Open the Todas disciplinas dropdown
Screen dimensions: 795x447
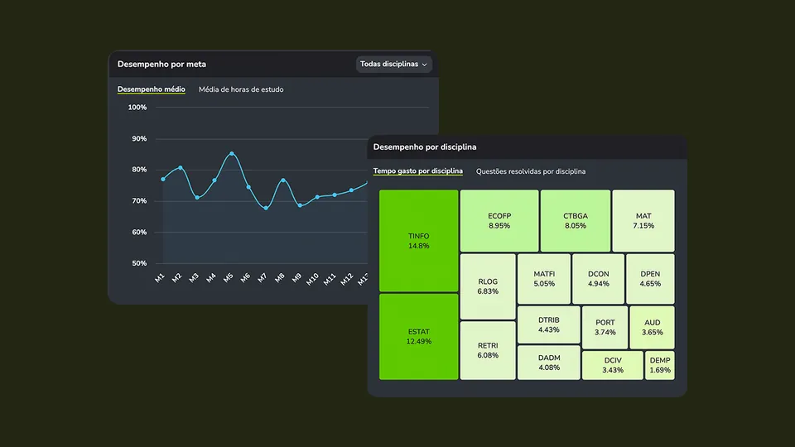pyautogui.click(x=393, y=65)
